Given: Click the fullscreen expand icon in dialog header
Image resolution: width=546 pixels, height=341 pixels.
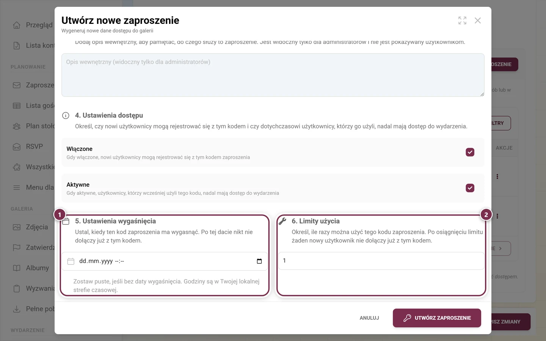Looking at the screenshot, I should click(x=462, y=20).
